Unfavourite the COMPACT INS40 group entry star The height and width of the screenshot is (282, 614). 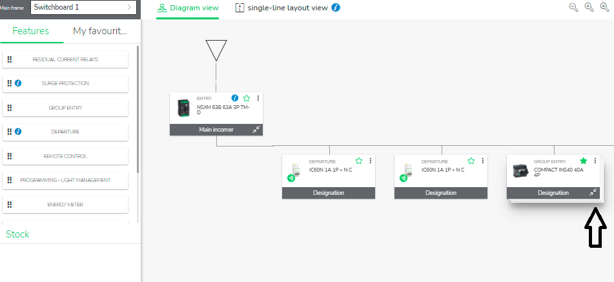(584, 161)
